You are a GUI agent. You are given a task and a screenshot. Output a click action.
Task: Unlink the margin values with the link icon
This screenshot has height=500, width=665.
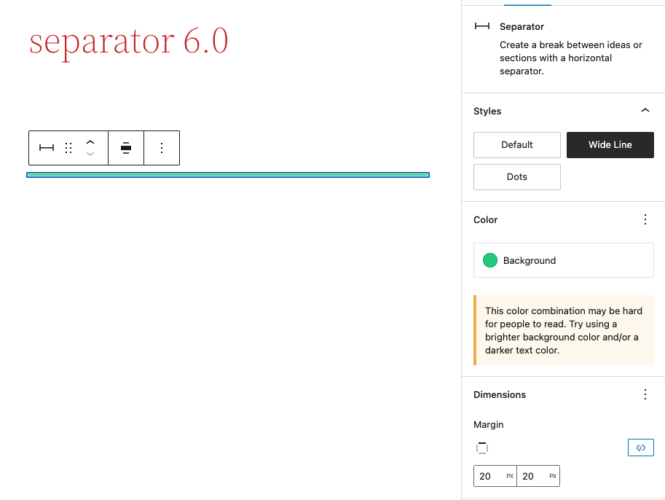(640, 447)
